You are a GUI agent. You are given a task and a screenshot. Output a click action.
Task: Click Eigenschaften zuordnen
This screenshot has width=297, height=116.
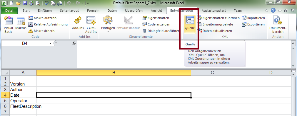tap(218, 18)
